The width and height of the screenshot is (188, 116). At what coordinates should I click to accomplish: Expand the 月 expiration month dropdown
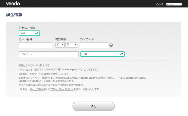coord(60,45)
